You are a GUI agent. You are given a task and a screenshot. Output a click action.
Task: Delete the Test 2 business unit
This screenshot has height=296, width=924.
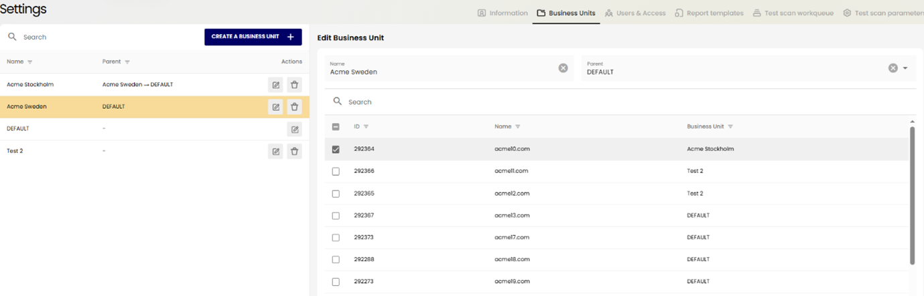pos(294,151)
